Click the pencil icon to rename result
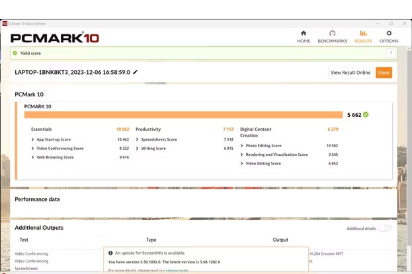 pyautogui.click(x=136, y=72)
